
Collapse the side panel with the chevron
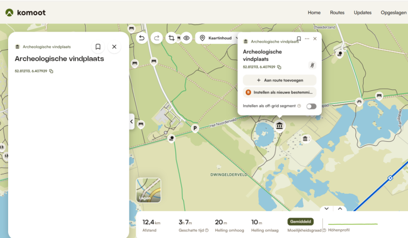[x=132, y=121]
